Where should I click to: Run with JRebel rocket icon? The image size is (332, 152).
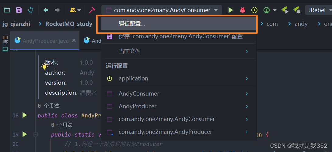(285, 10)
